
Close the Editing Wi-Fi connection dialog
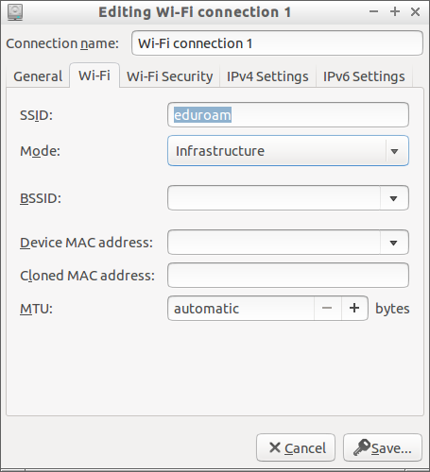[415, 12]
